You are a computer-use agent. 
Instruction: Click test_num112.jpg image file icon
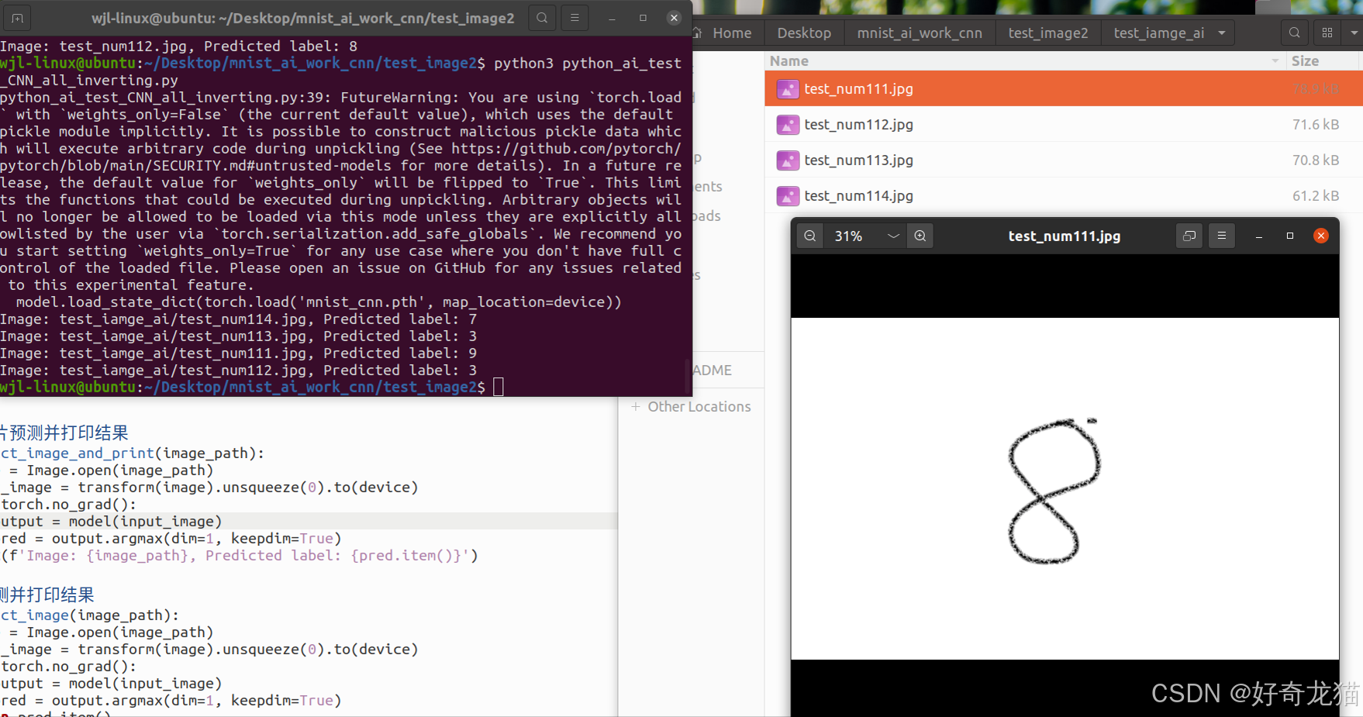(788, 124)
